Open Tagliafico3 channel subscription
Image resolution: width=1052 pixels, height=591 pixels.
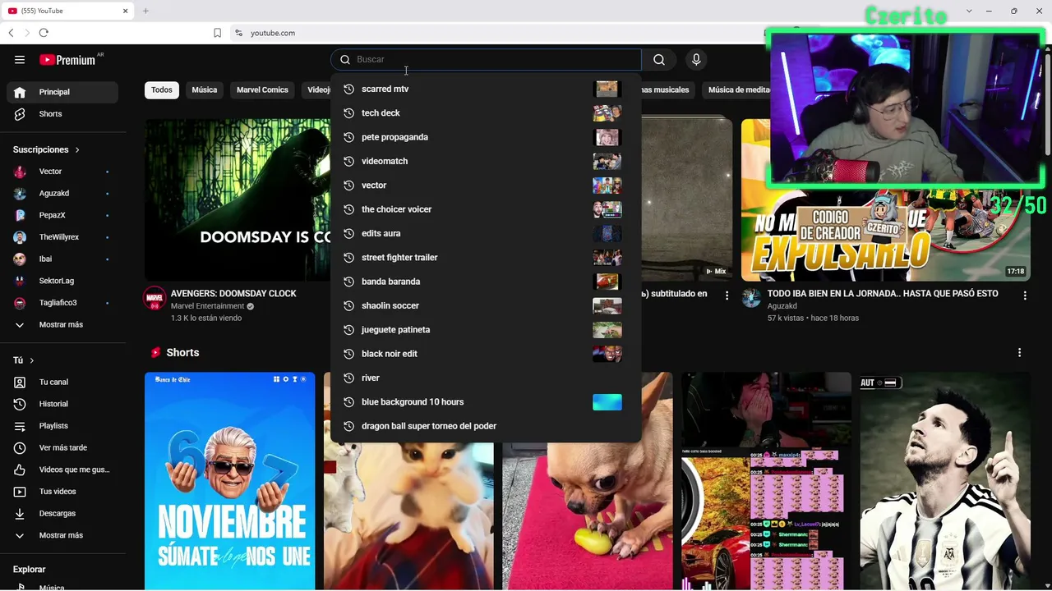(62, 303)
